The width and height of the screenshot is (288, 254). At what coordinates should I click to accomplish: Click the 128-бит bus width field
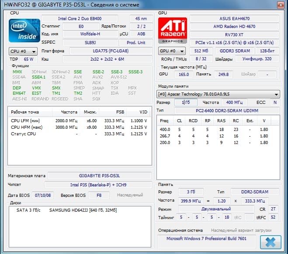(267, 51)
